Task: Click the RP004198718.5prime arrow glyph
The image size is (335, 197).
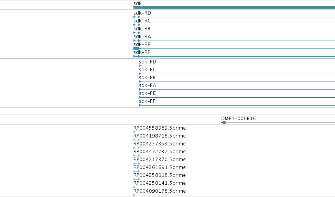Action: [x=137, y=140]
